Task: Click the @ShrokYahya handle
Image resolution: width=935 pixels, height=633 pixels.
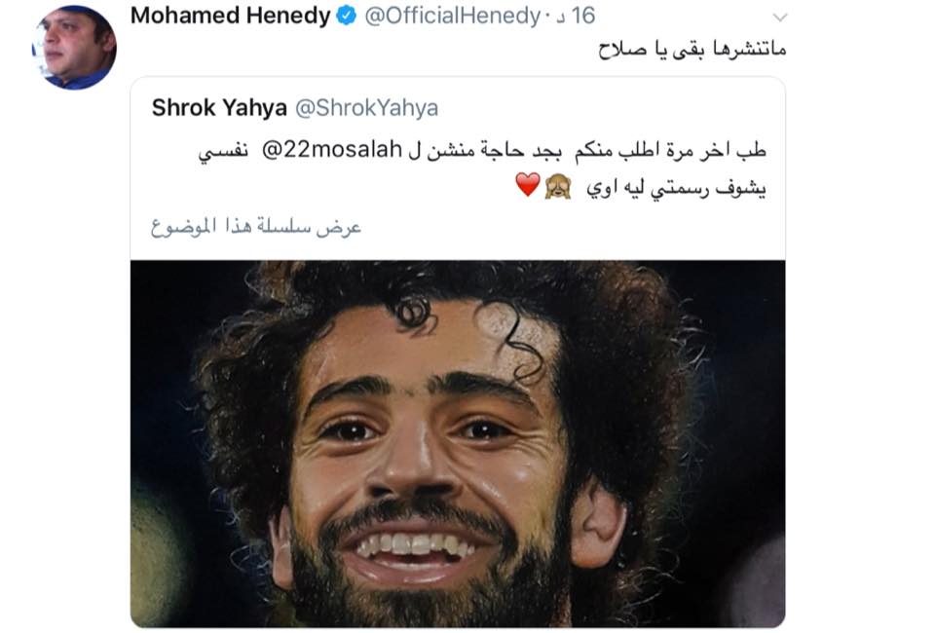Action: (x=367, y=108)
